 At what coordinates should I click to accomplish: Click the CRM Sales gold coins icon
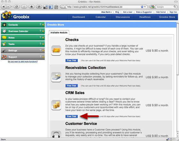click(56, 105)
